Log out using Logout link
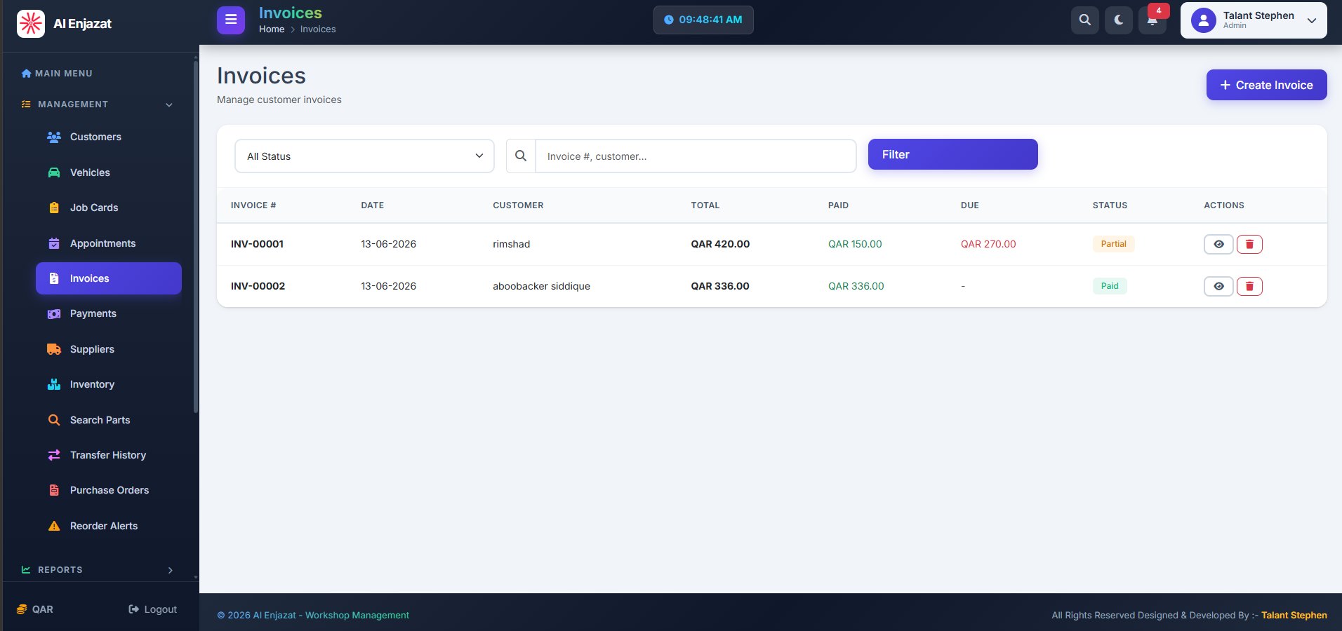The image size is (1342, 631). tap(153, 609)
